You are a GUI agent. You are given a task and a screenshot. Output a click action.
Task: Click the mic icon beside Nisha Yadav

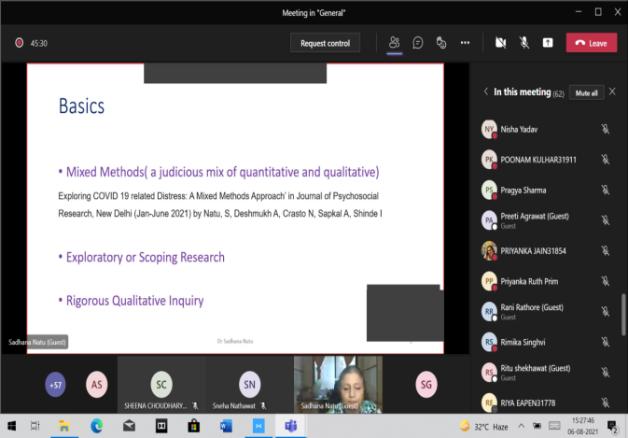[605, 129]
